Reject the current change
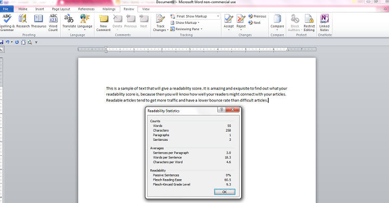389x203 pixels. pyautogui.click(x=241, y=22)
